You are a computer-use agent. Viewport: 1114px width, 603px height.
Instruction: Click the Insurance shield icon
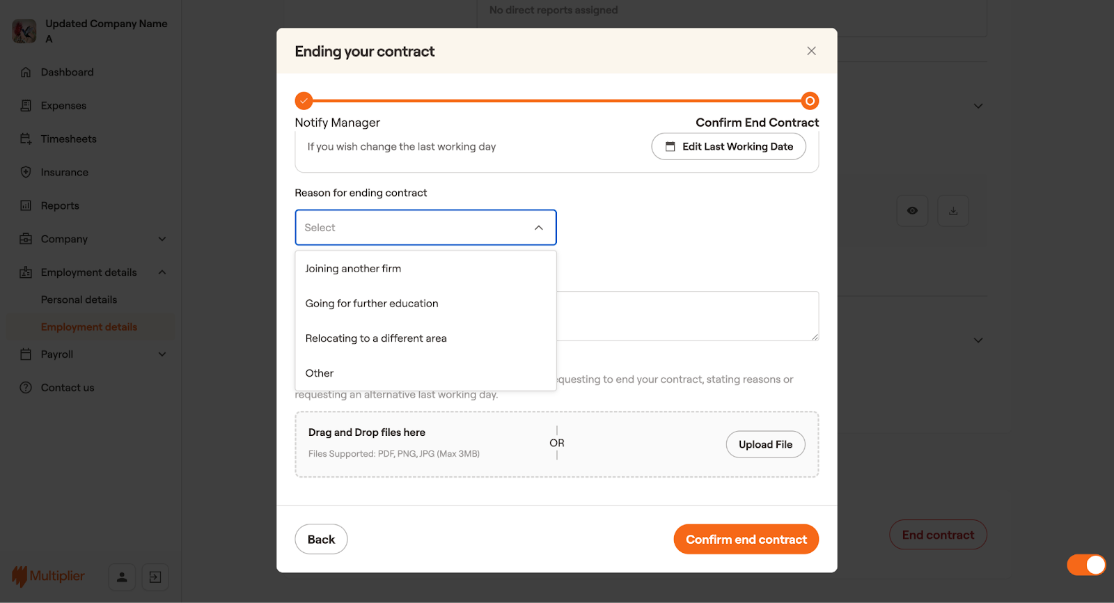click(26, 173)
